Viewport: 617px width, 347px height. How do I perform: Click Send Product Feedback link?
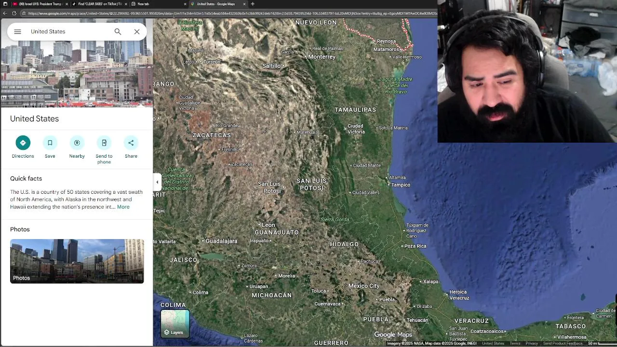[x=563, y=343]
